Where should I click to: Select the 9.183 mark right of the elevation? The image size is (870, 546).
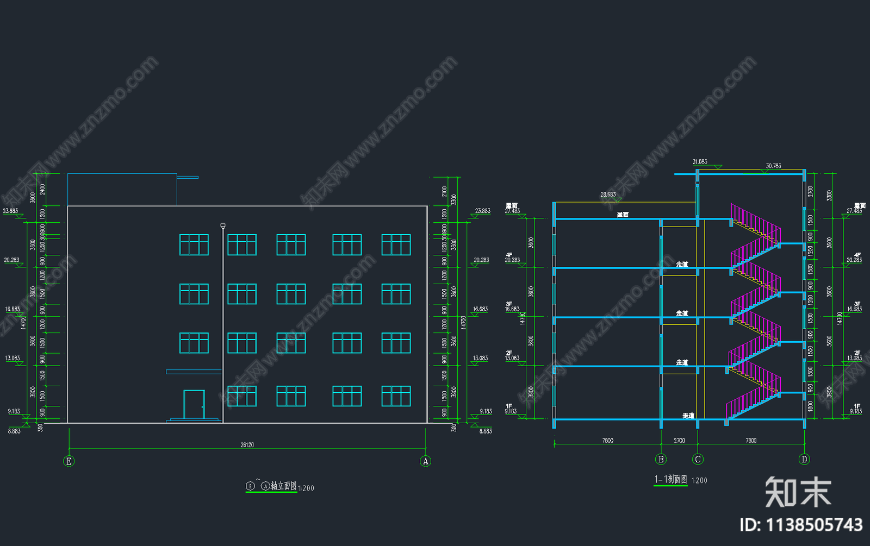point(486,411)
